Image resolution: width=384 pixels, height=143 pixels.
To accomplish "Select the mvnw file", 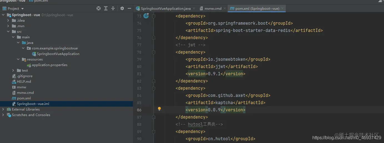I will coord(21,87).
